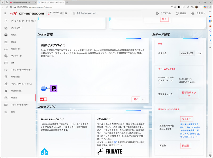The height and width of the screenshot is (158, 213).
Task: Click the browser back arrow
Action: coord(2,7)
